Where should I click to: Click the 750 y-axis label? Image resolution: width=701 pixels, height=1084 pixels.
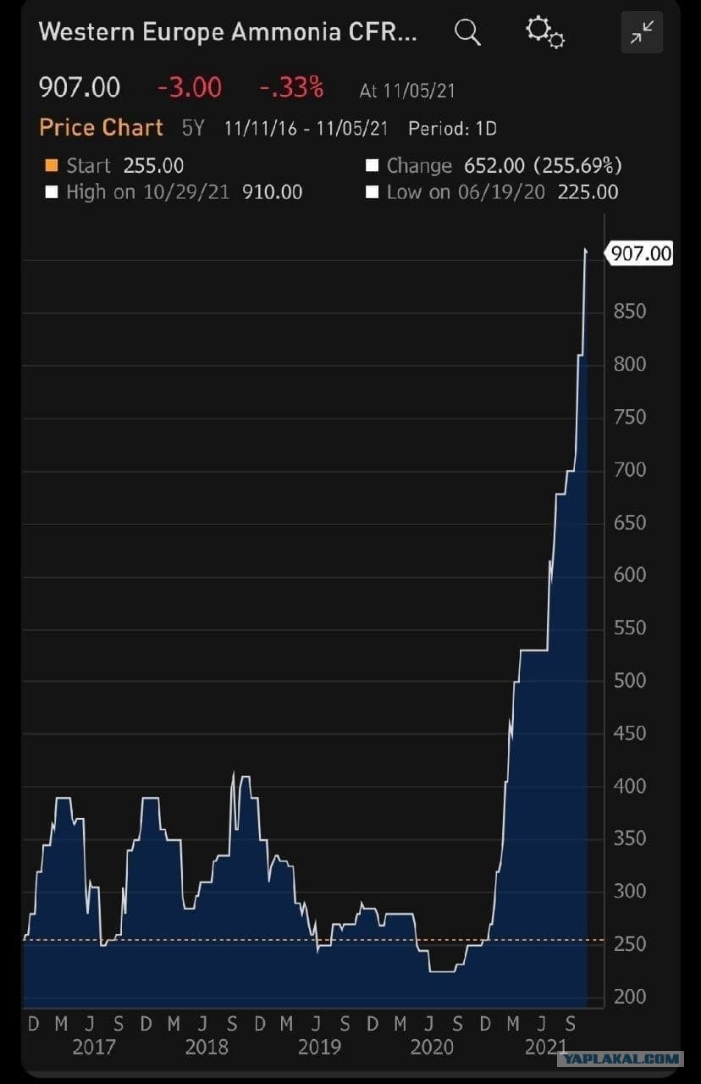point(629,417)
